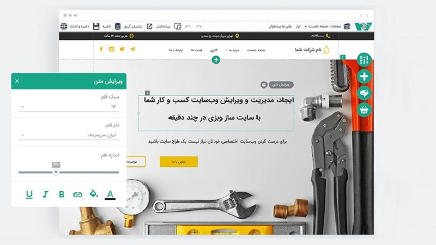Viewport: 436px width, 245px height.
Task: Click the green plus add-element button on right sidebar
Action: 364,76
